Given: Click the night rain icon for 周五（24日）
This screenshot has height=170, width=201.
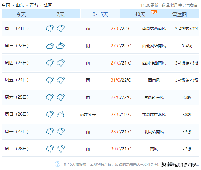Looking at the screenshot, I should coord(61,80).
